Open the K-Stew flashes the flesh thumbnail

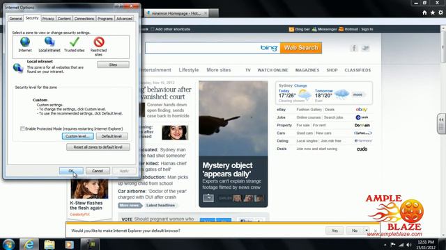pos(89,189)
